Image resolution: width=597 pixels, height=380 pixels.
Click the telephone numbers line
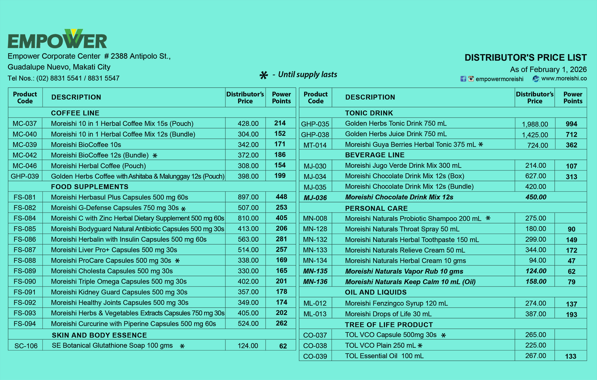tap(63, 78)
